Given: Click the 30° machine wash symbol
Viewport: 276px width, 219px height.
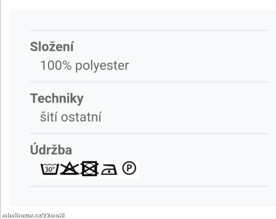Looking at the screenshot, I should click(x=50, y=169).
